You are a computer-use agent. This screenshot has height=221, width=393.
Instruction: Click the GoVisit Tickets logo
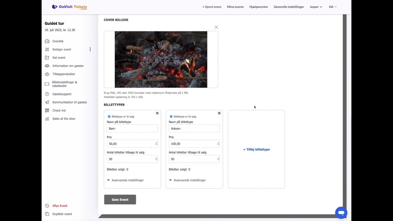point(69,7)
